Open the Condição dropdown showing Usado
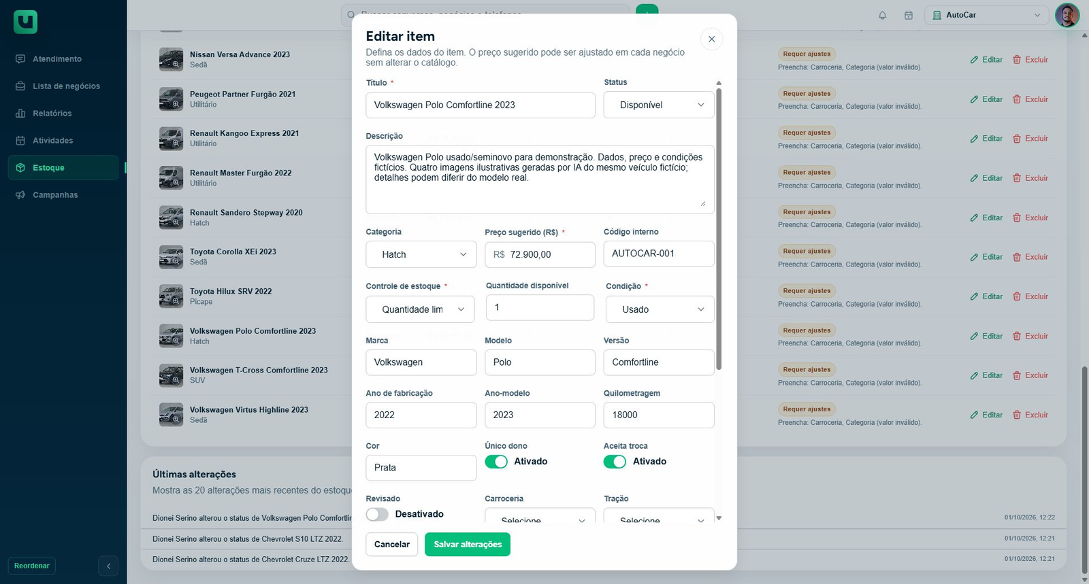This screenshot has height=584, width=1089. [x=660, y=309]
